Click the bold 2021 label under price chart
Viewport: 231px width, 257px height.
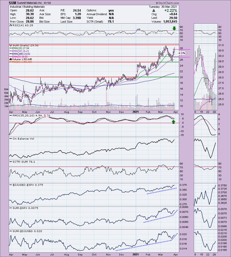136,112
